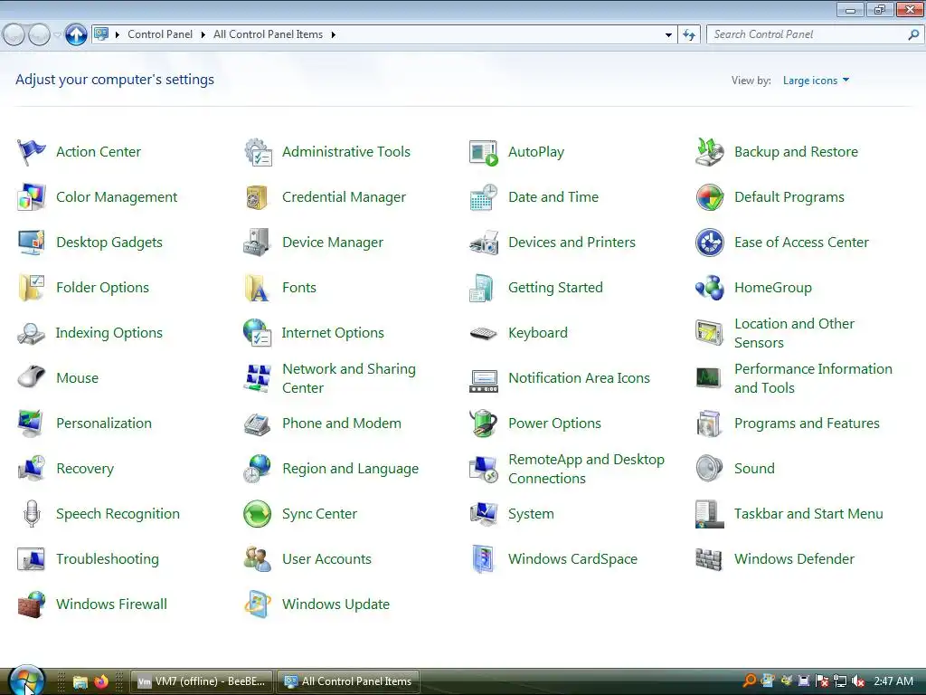
Task: Open the Troubleshooting link
Action: click(x=108, y=559)
